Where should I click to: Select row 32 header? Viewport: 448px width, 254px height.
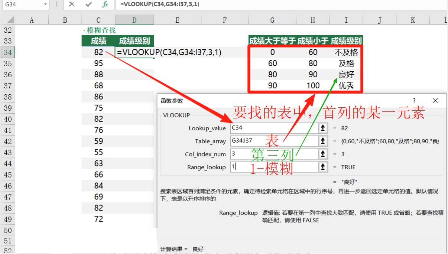coord(7,30)
